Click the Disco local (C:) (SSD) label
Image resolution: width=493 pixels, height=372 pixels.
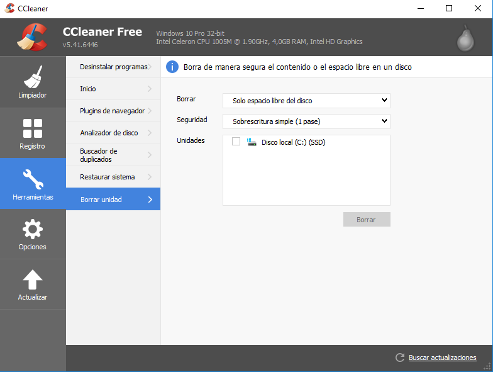point(293,142)
